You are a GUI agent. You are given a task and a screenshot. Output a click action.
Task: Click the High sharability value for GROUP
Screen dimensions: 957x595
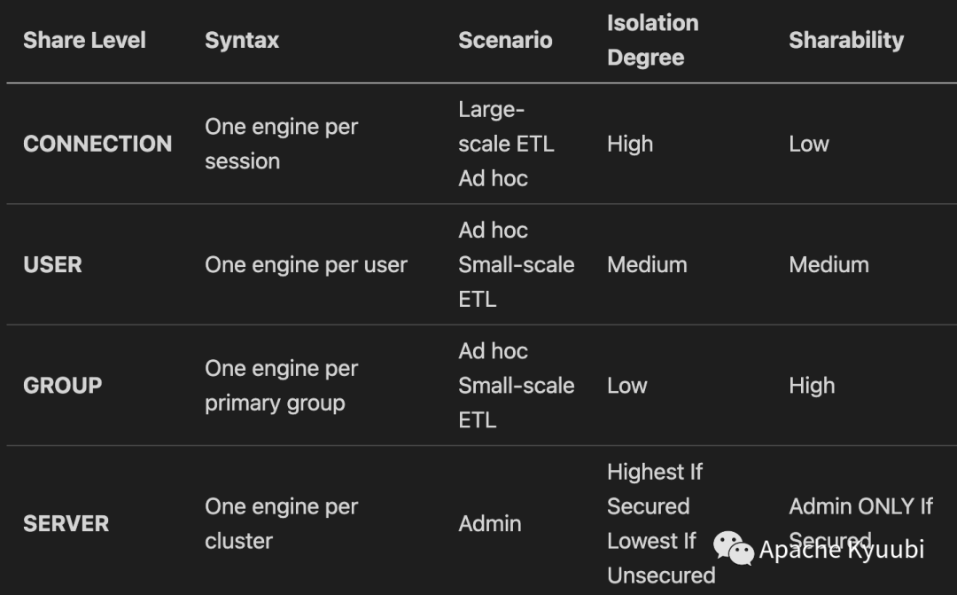pyautogui.click(x=812, y=386)
